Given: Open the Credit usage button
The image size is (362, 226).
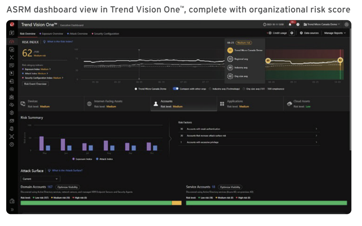Looking at the screenshot, I should [278, 33].
